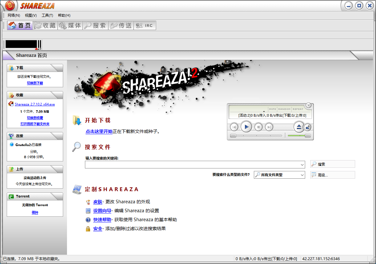Image resolution: width=376 pixels, height=264 pixels.
Task: Click the 没有活动的上传 text
Action: point(35,178)
